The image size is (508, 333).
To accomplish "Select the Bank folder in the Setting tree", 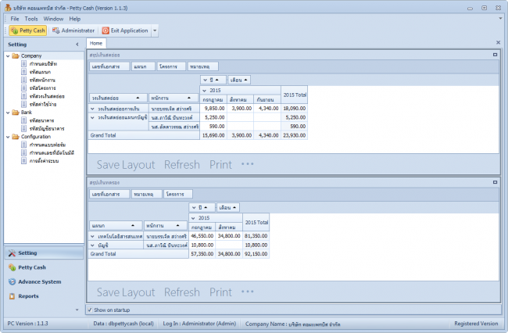I will click(x=27, y=113).
